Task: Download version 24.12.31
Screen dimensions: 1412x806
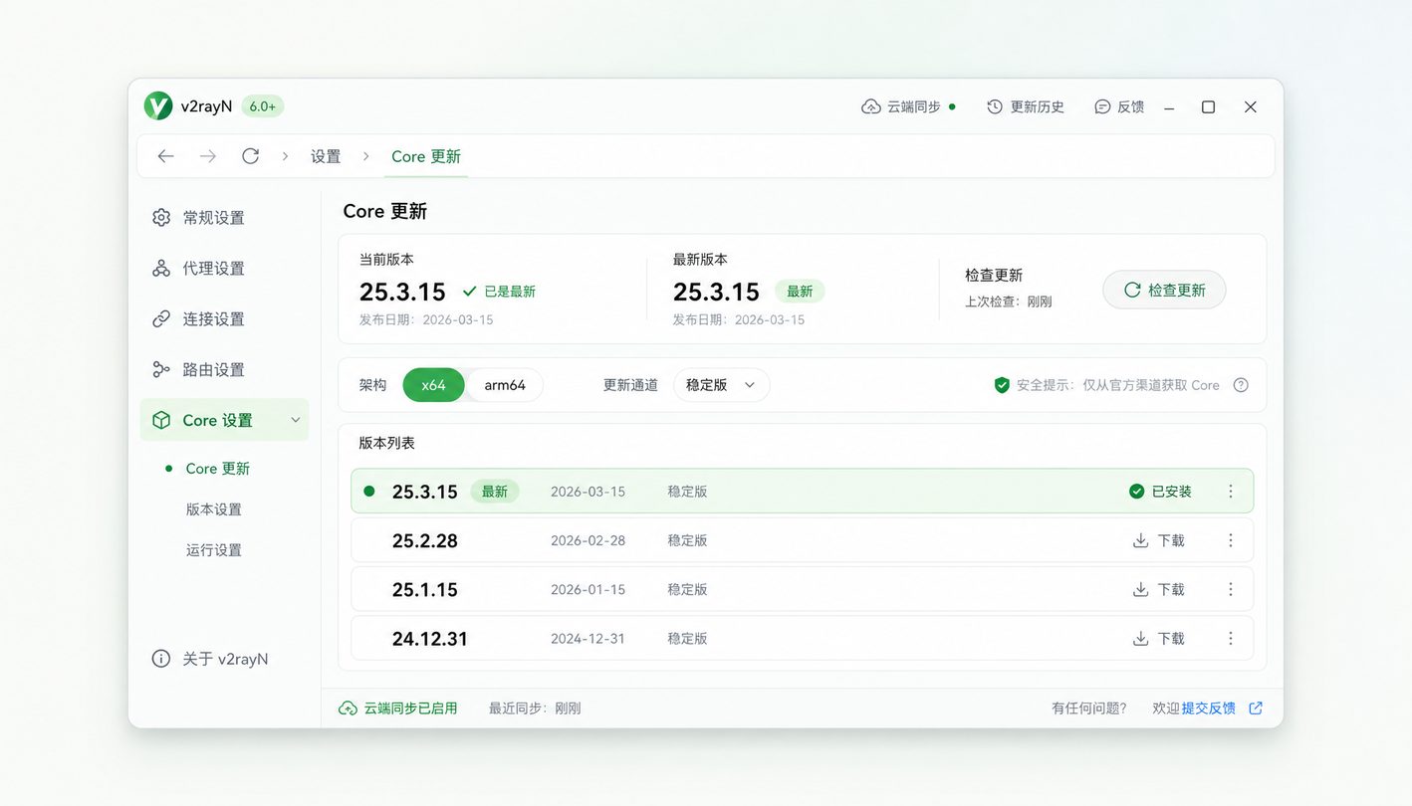Action: tap(1159, 638)
